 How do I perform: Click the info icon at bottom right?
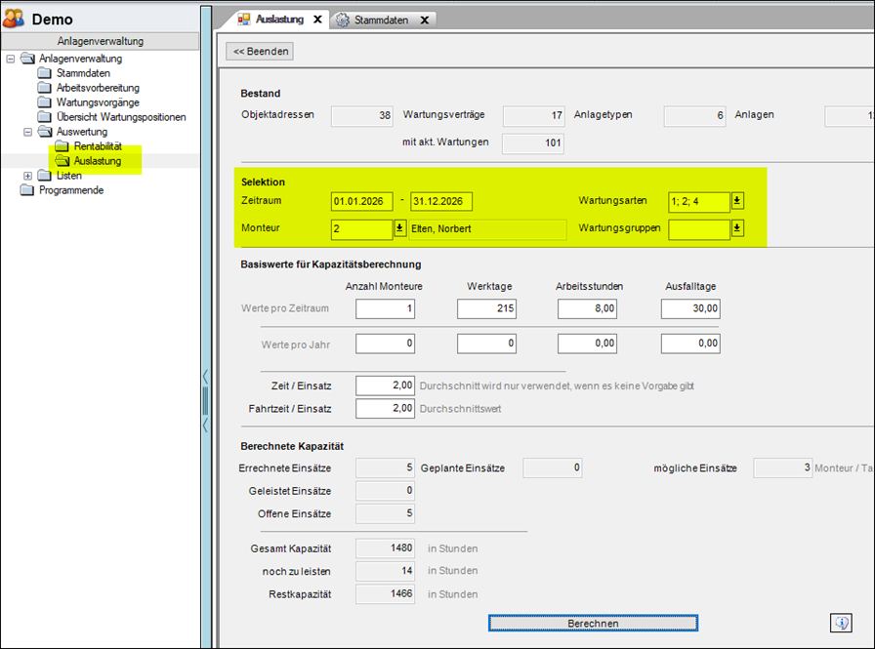pos(841,623)
